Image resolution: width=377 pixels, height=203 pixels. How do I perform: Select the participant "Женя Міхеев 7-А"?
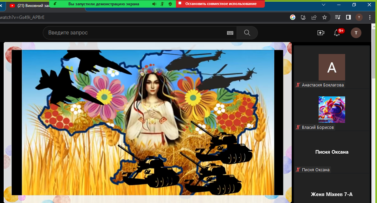(x=332, y=194)
